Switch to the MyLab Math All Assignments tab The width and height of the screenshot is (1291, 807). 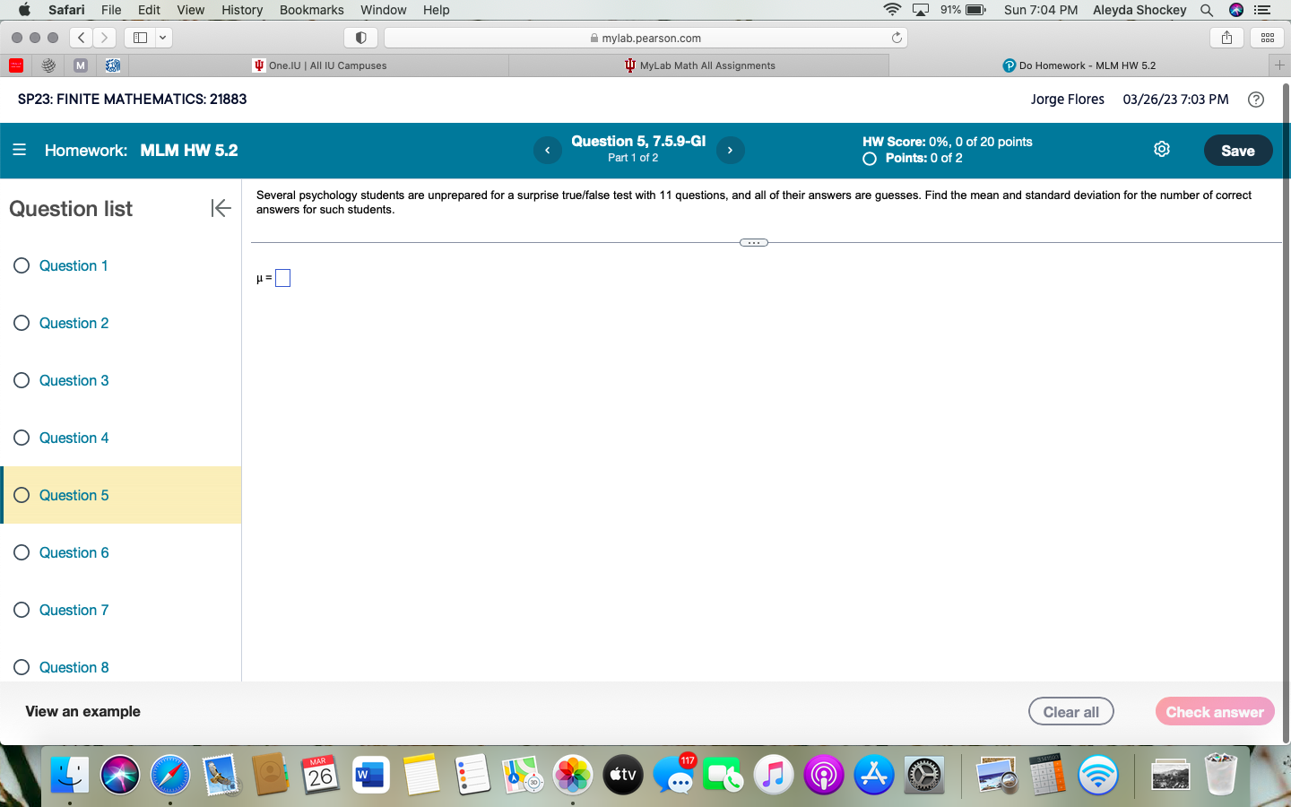697,65
